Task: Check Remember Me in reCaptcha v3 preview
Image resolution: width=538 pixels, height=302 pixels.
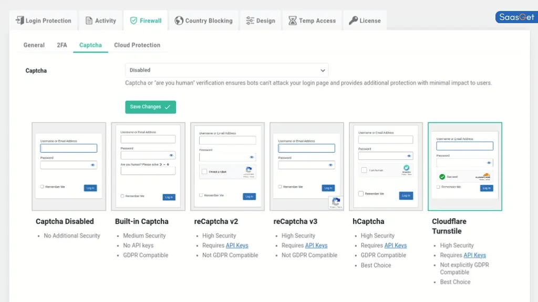Action: coord(280,187)
